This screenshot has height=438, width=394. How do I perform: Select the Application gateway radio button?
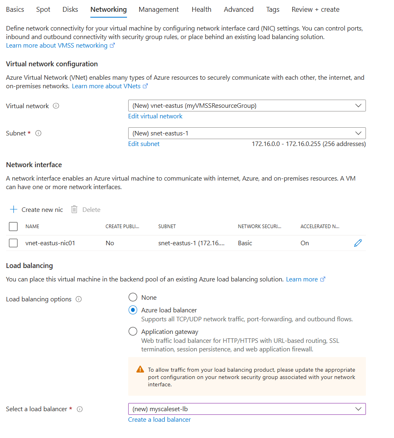point(133,331)
